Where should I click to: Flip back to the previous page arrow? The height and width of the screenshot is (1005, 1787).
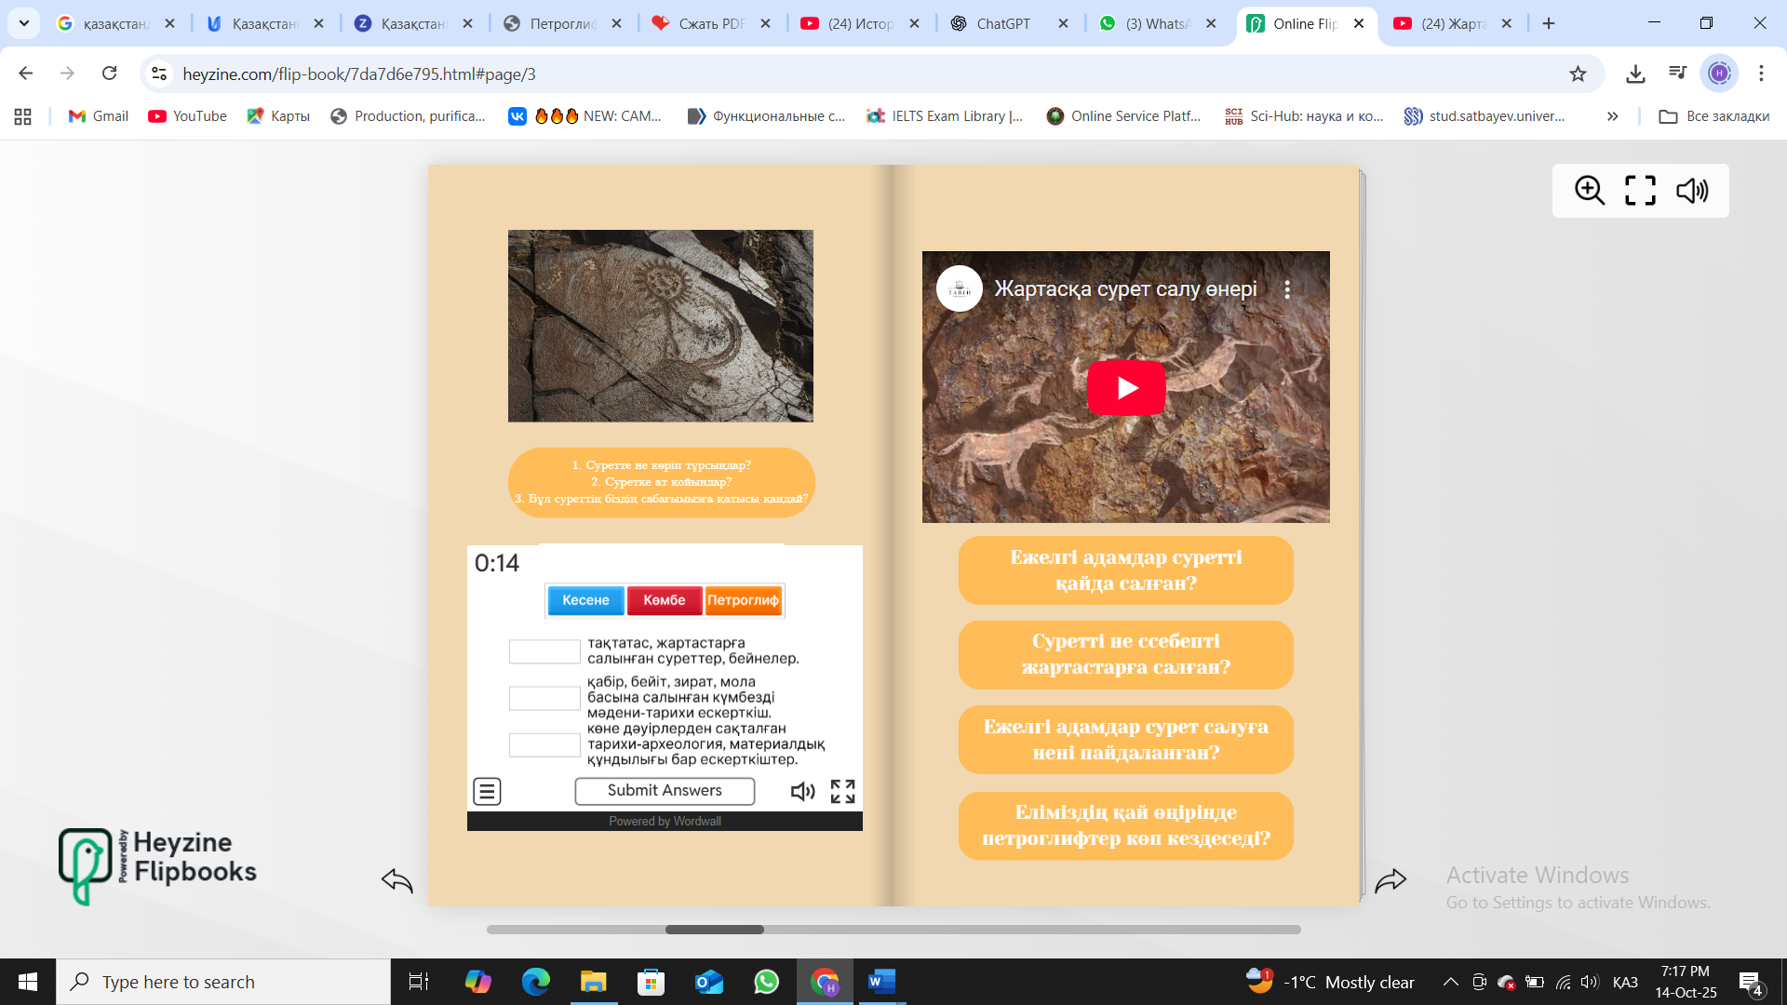click(397, 880)
